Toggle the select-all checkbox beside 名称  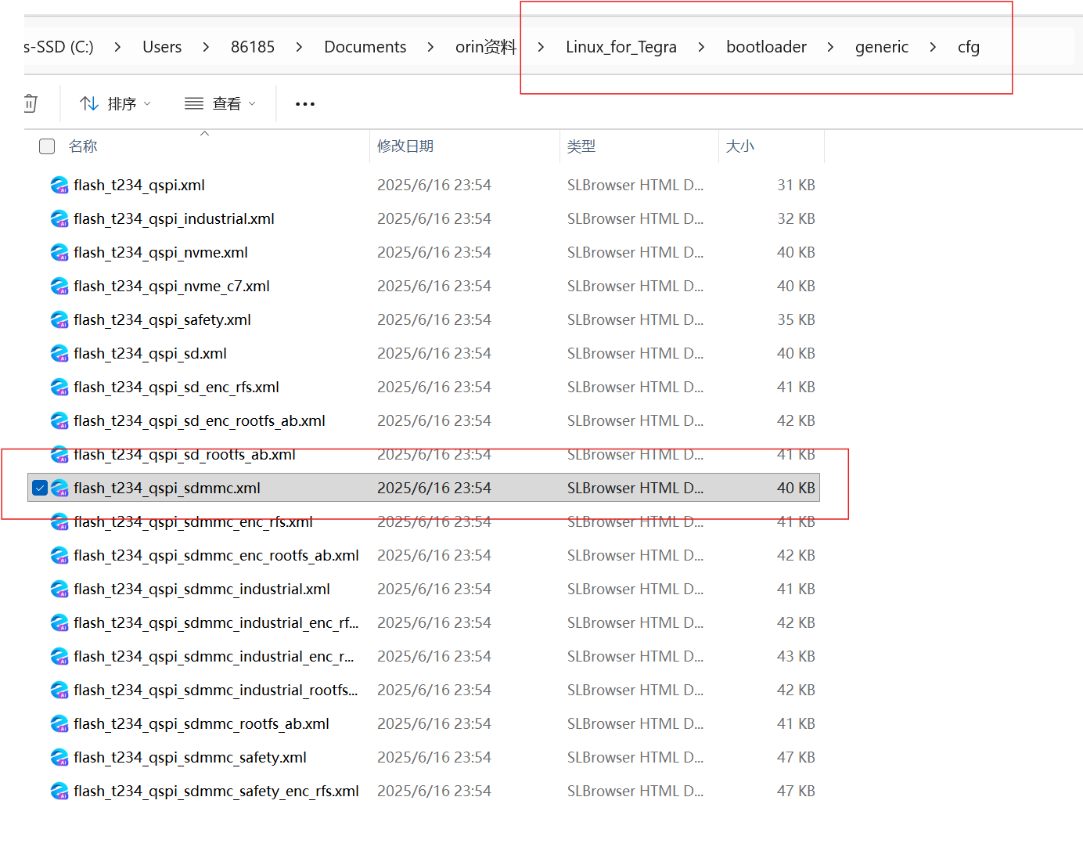47,146
